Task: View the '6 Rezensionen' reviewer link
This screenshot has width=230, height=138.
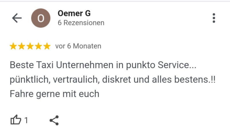Action: [81, 23]
